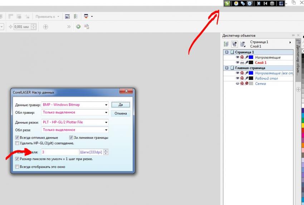Image resolution: width=304 pixels, height=205 pixels.
Task: Click the green first icon in CorelLASER toolbar
Action: (x=227, y=3)
